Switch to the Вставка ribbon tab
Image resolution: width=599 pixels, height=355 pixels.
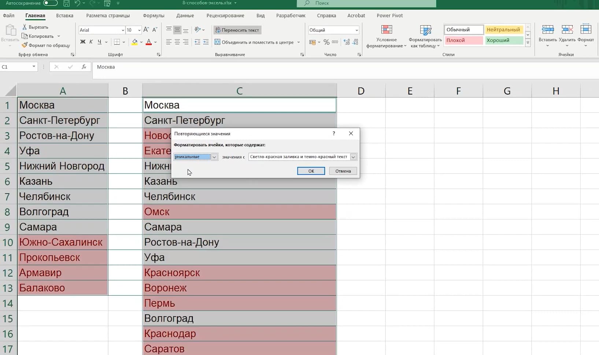click(64, 16)
